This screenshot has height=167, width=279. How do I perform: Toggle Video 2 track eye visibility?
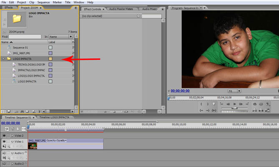click(5, 136)
